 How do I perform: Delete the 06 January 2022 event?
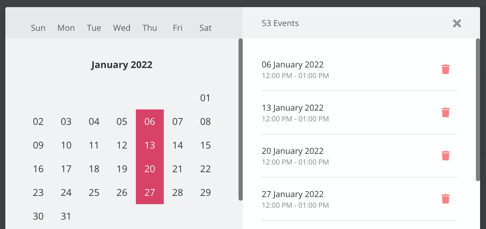446,69
